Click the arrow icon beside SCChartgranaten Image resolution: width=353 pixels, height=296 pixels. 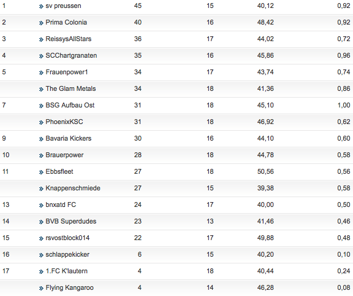pos(41,56)
